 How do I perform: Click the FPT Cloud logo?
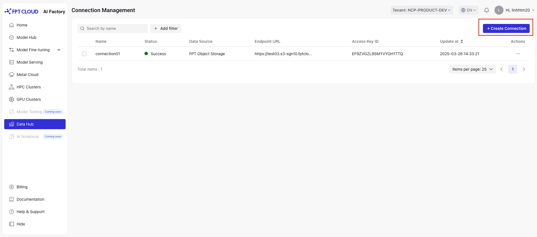point(22,12)
